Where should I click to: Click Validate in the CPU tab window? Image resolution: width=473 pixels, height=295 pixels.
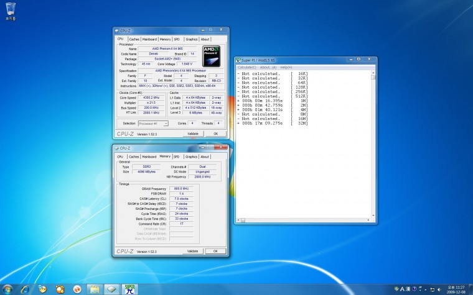(193, 134)
